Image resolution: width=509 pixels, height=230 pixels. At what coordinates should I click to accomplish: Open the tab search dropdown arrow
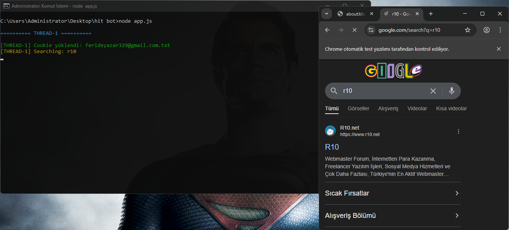click(327, 14)
